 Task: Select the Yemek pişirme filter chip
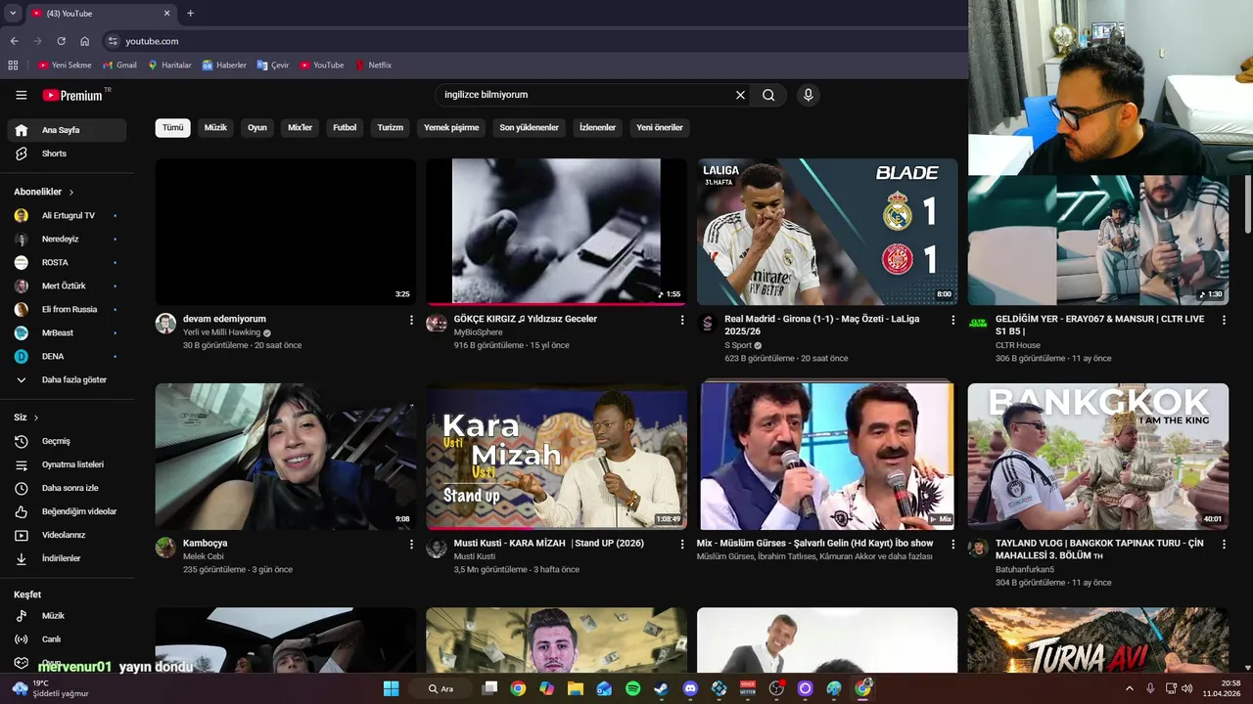[x=451, y=127]
